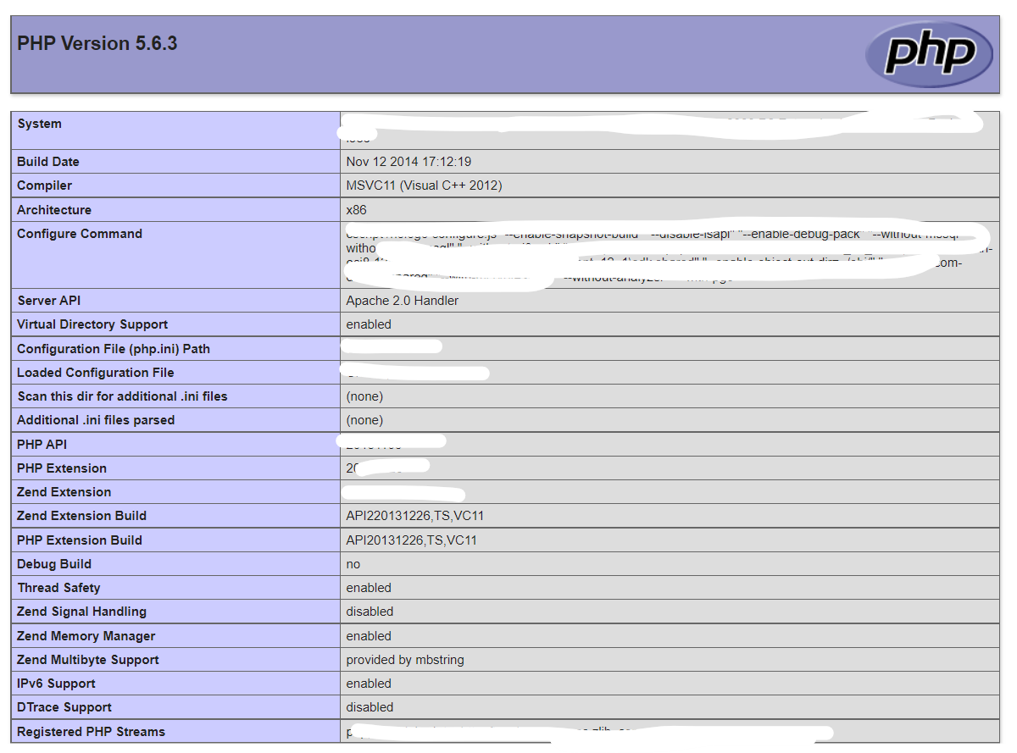Click the Thread Safety label
1017x753 pixels.
point(58,588)
